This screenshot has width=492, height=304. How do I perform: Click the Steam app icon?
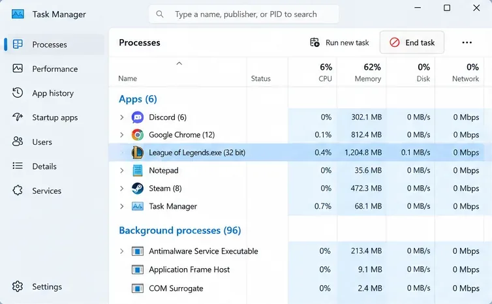(x=138, y=189)
